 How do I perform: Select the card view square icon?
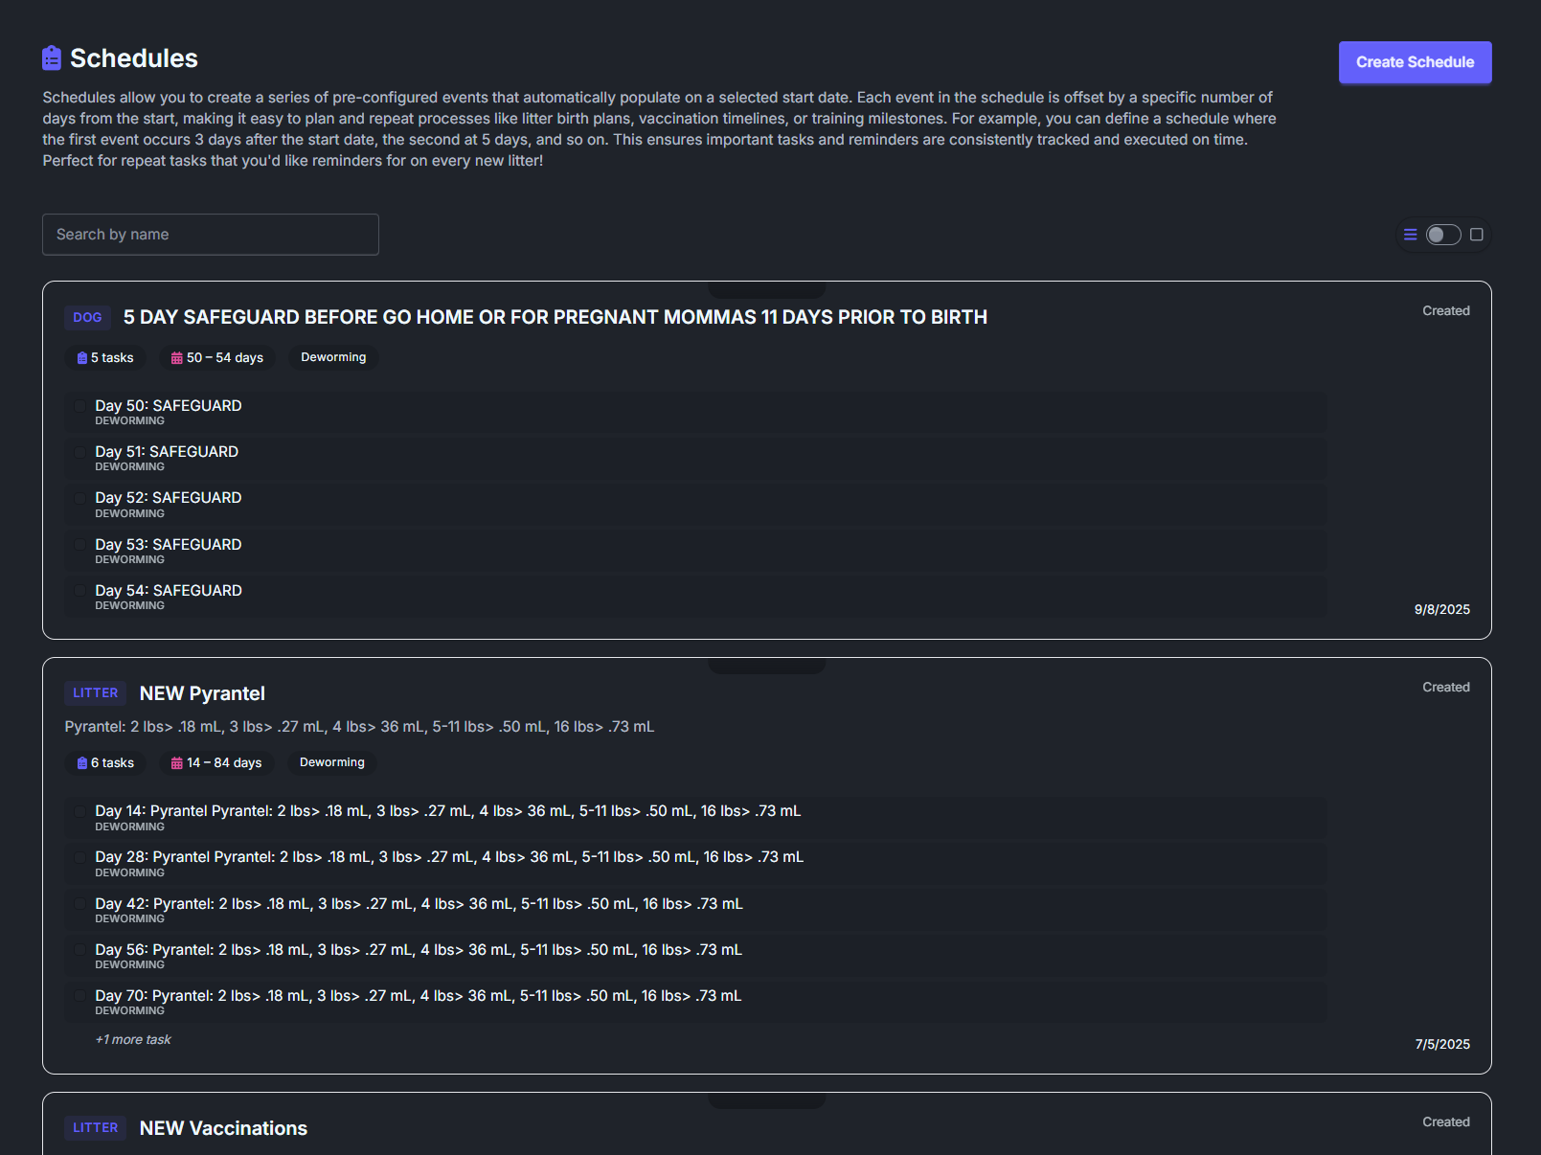point(1477,235)
